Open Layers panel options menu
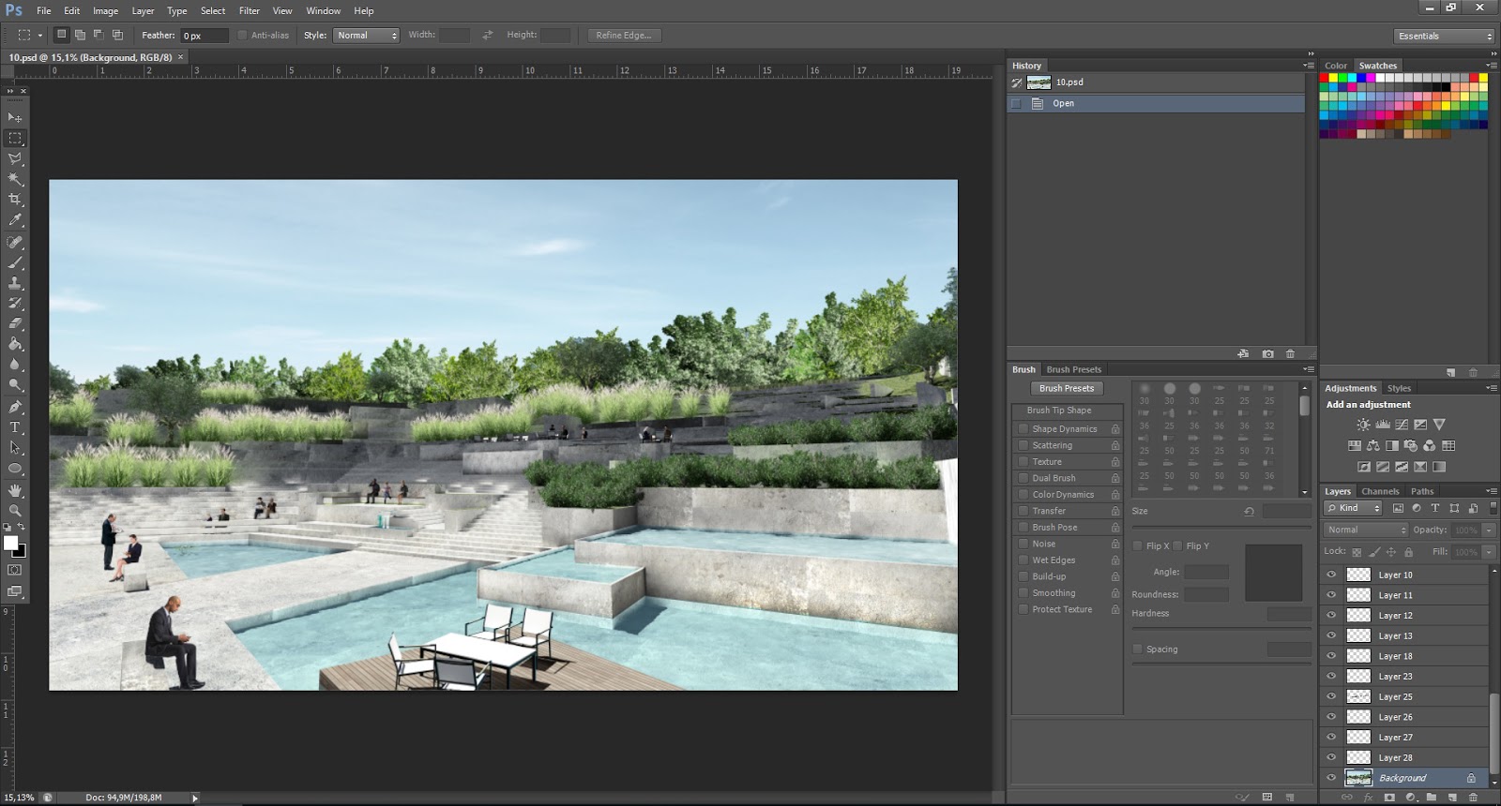 coord(1492,491)
